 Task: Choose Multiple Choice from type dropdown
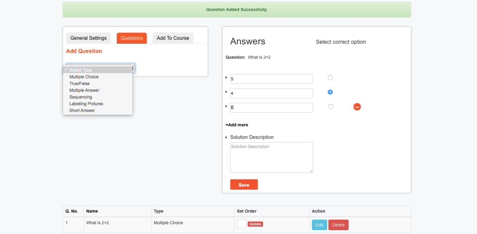pyautogui.click(x=84, y=77)
